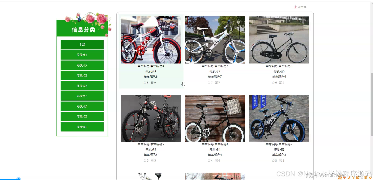Click the star icon under 单车编号8
This screenshot has width=373, height=180.
pyautogui.click(x=145, y=83)
